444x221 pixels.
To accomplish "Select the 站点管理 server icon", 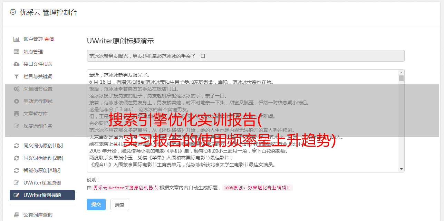I will coord(16,52).
